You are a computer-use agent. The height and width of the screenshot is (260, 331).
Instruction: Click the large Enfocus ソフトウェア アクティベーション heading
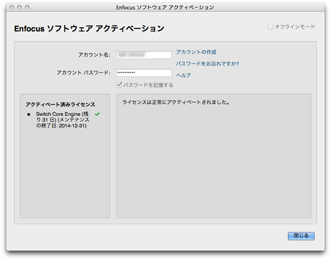pos(89,29)
